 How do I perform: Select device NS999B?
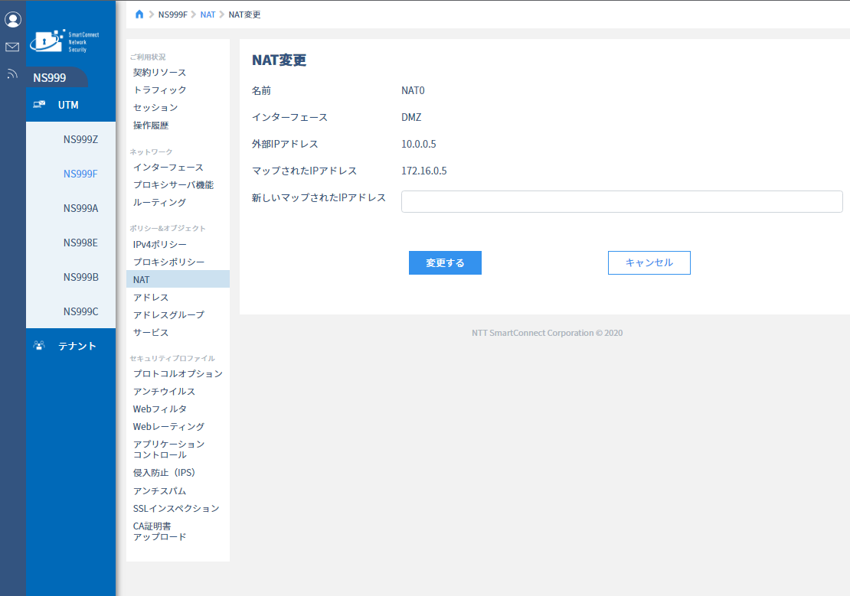click(x=80, y=277)
